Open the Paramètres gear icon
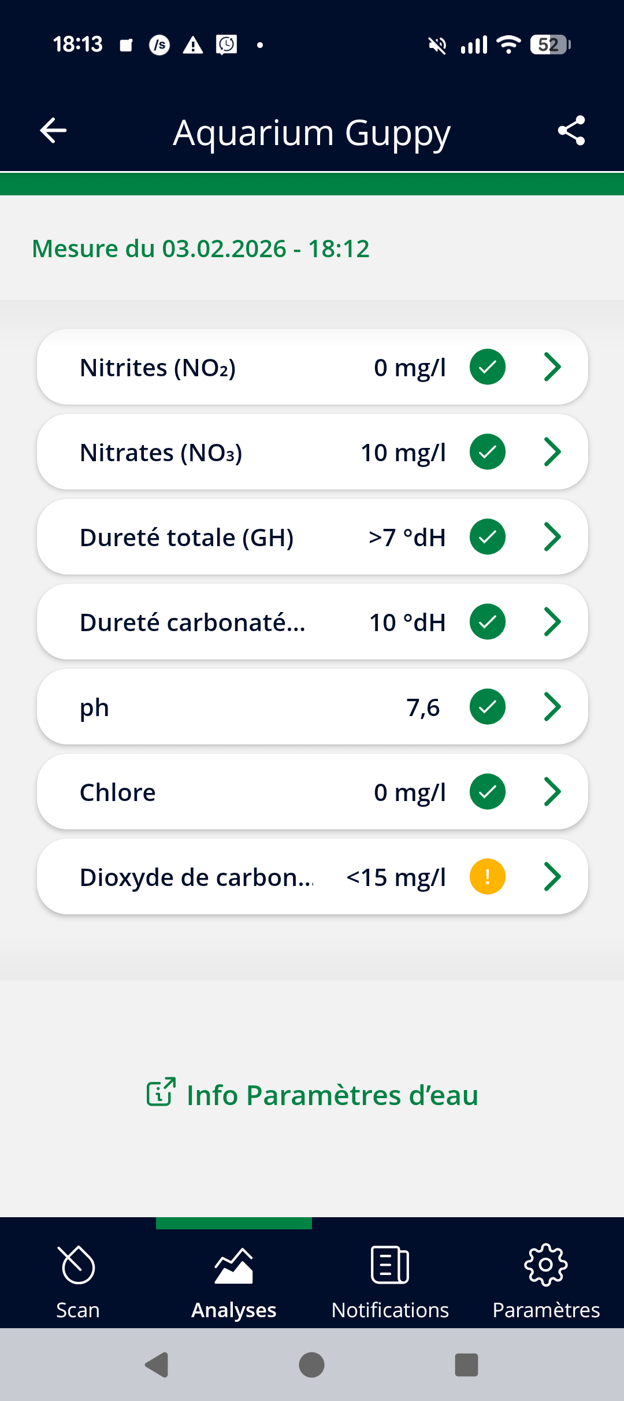The height and width of the screenshot is (1401, 624). click(x=546, y=1265)
